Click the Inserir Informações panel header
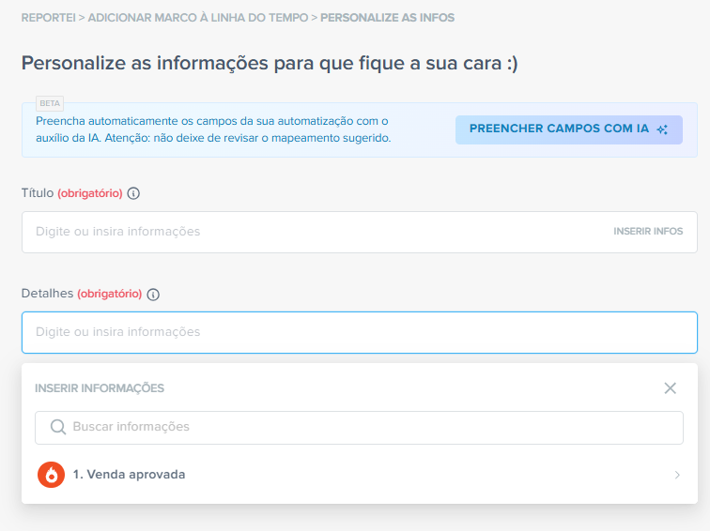The height and width of the screenshot is (531, 710). click(x=100, y=388)
